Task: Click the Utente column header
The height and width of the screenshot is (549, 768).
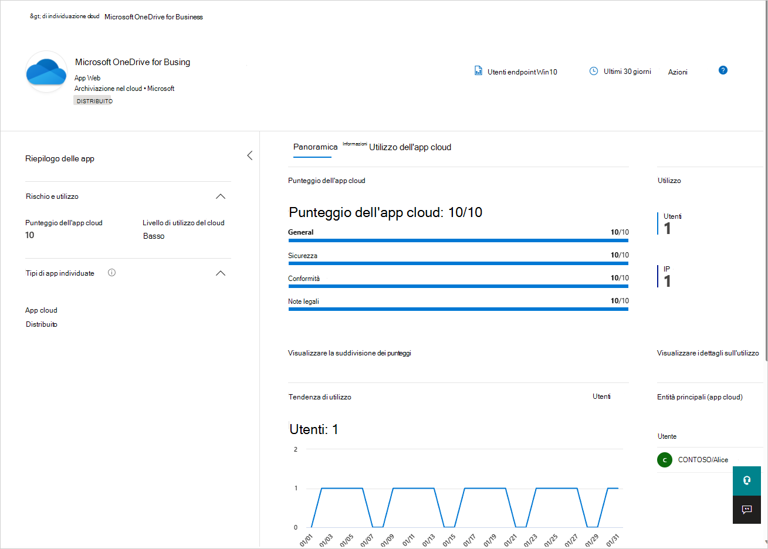Action: point(667,436)
